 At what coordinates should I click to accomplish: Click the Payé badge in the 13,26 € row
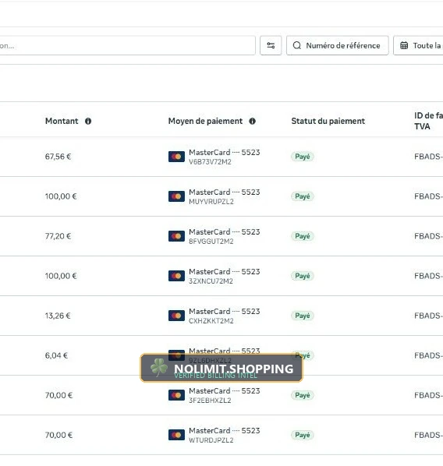[303, 316]
